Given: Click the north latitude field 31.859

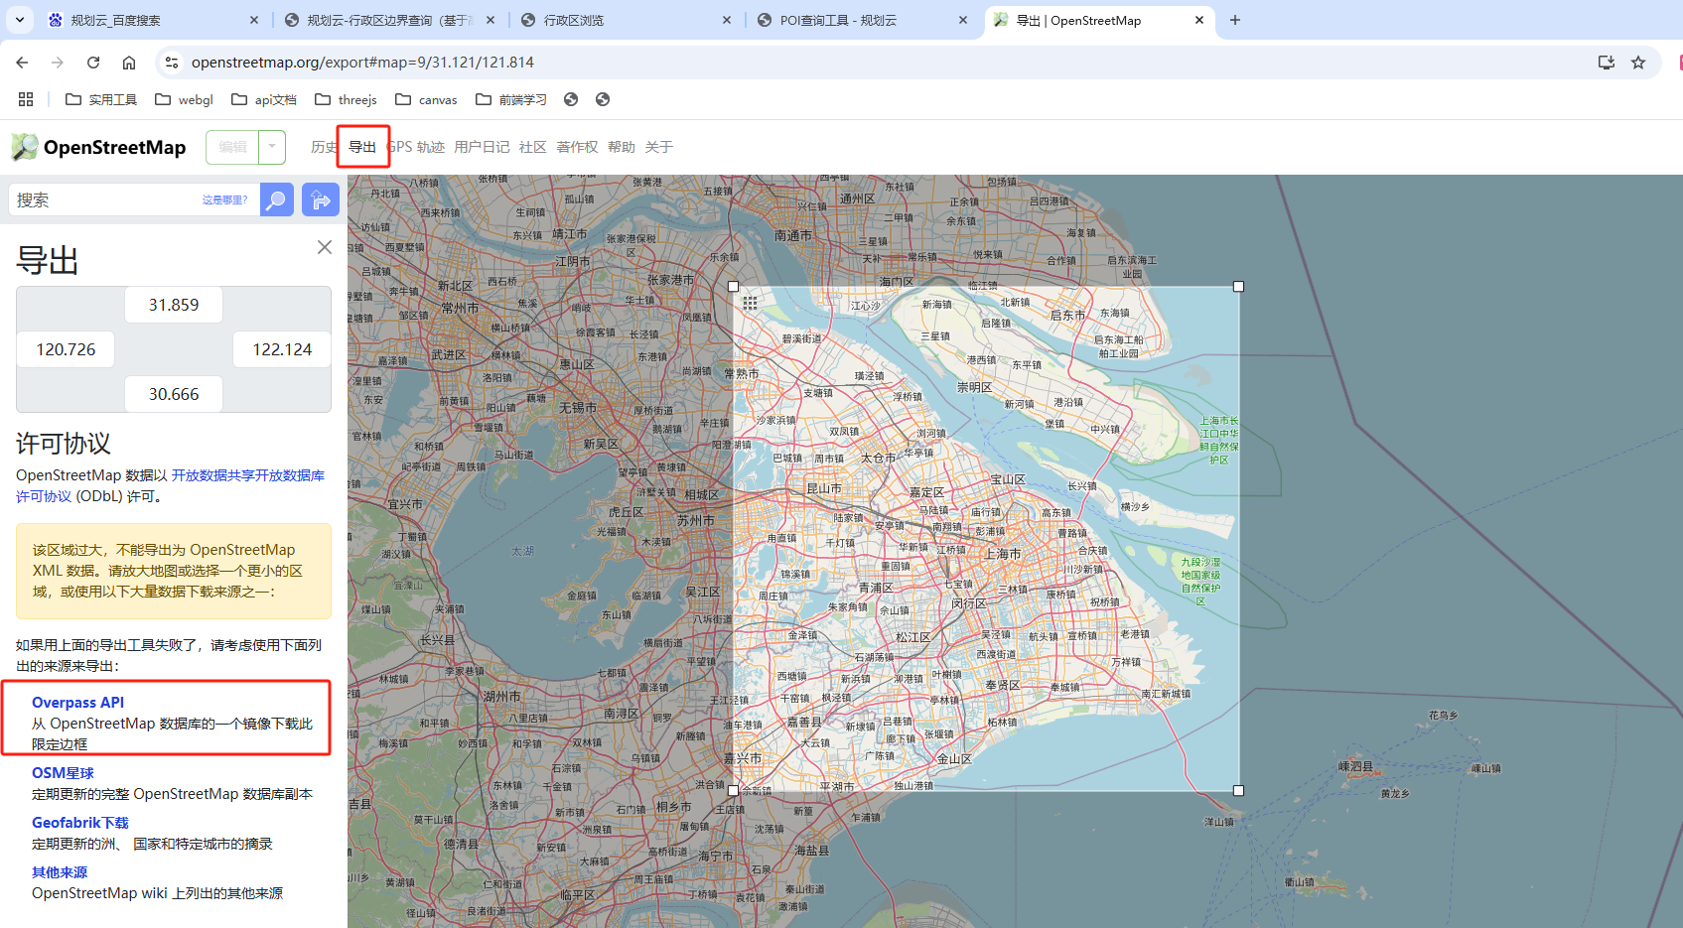Looking at the screenshot, I should coord(174,305).
